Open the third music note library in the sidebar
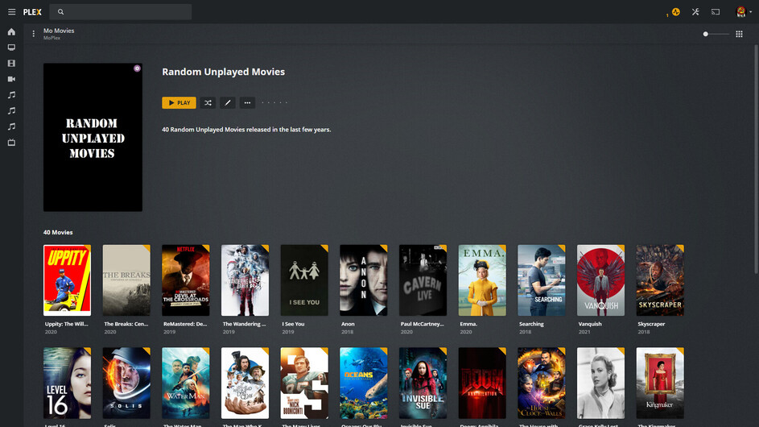Viewport: 759px width, 427px height. tap(11, 126)
